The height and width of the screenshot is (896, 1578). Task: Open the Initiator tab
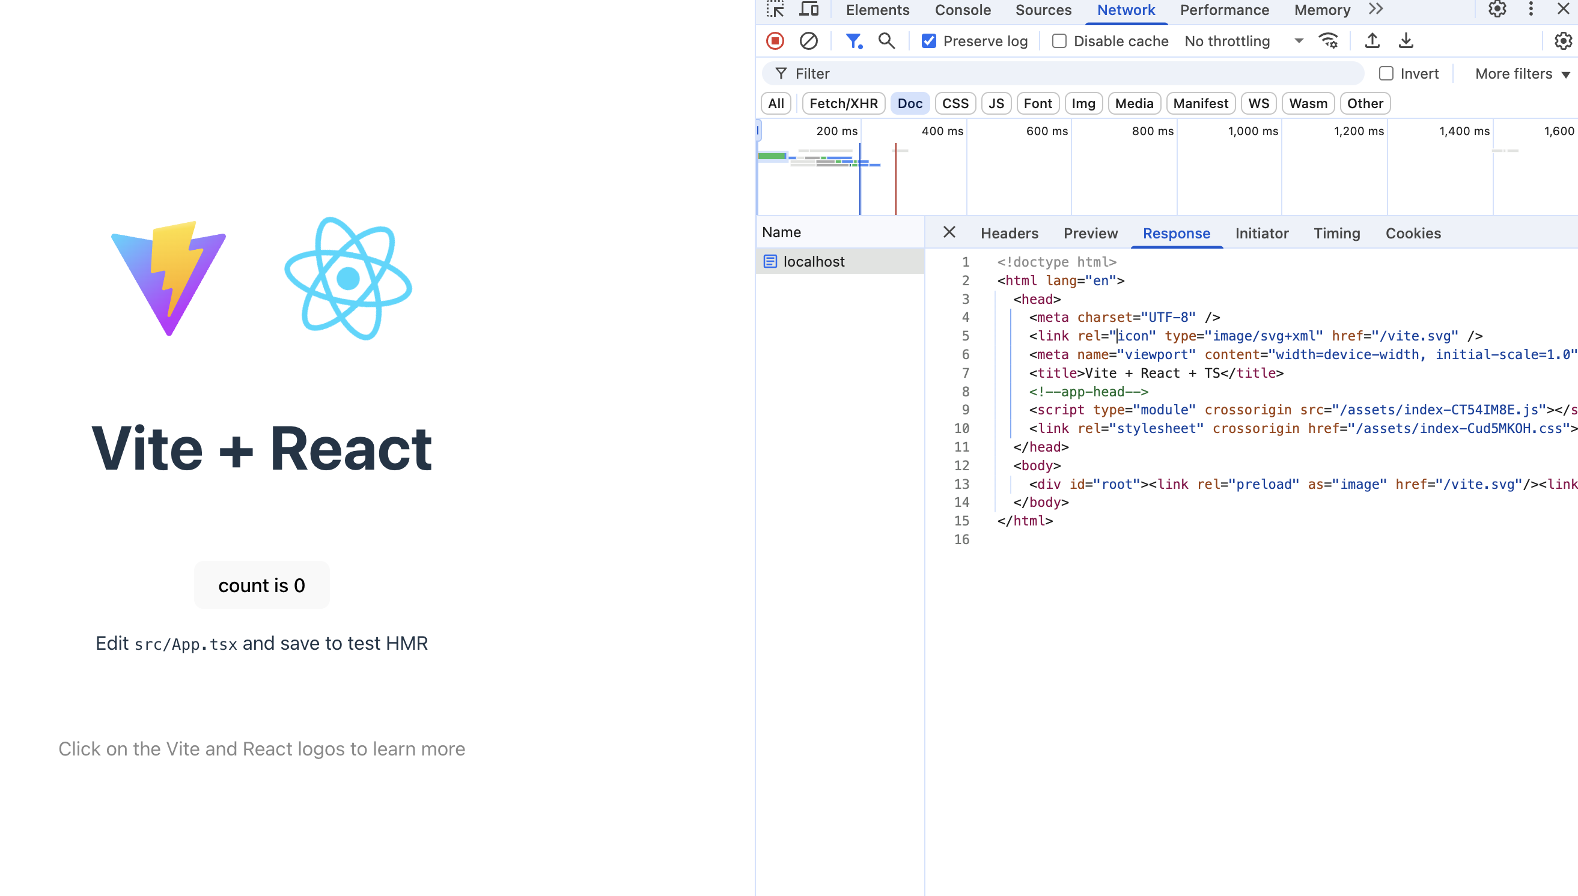click(1261, 233)
